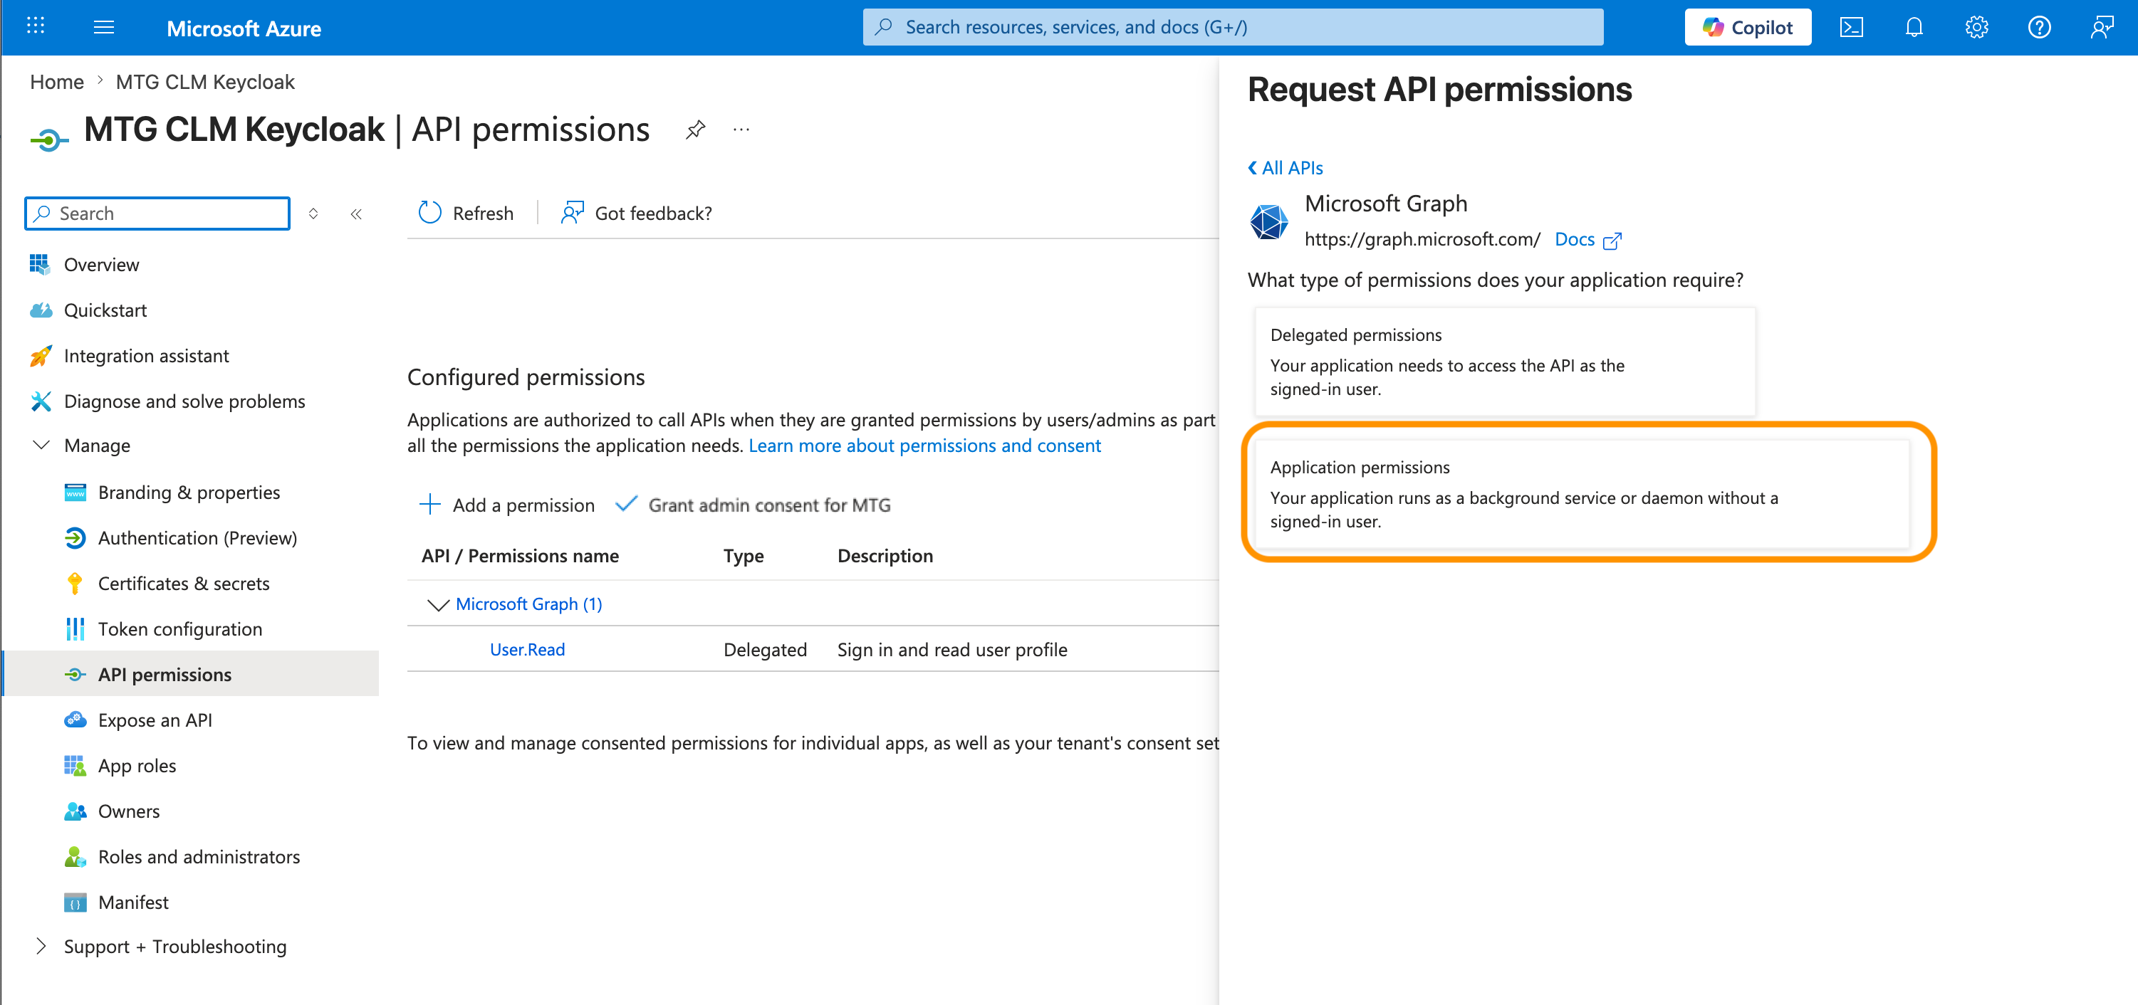Go back to All APIs
The width and height of the screenshot is (2138, 1005).
(1286, 167)
